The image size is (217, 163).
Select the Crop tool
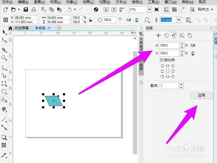(x=4, y=50)
